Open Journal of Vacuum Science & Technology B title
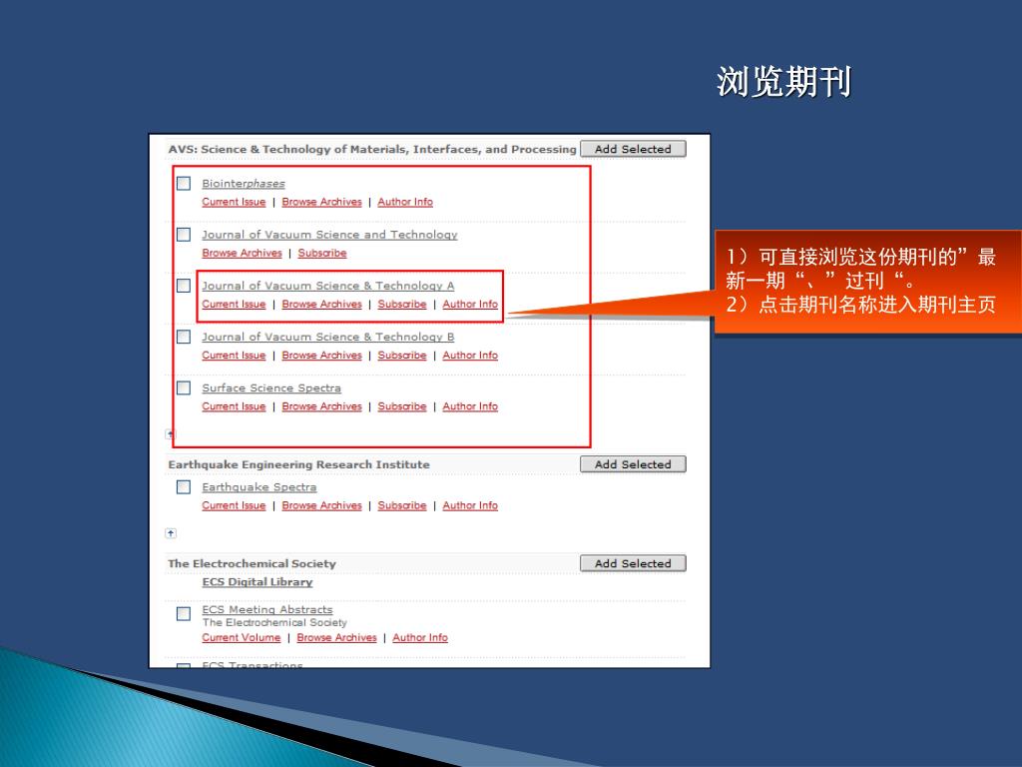1022x767 pixels. pyautogui.click(x=327, y=337)
